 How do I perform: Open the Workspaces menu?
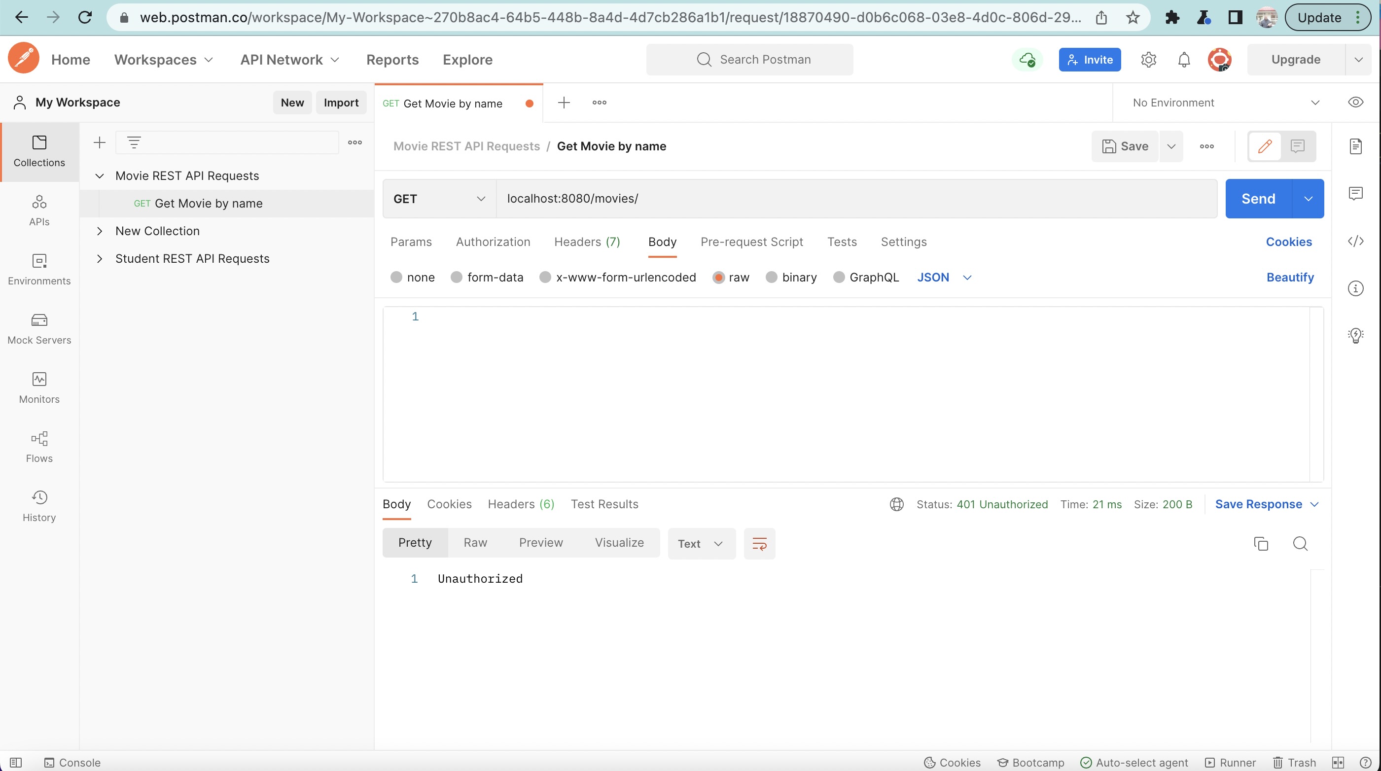(x=164, y=60)
